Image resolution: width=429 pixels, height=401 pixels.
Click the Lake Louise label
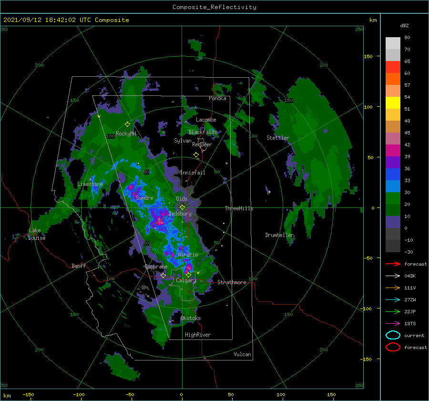(37, 234)
